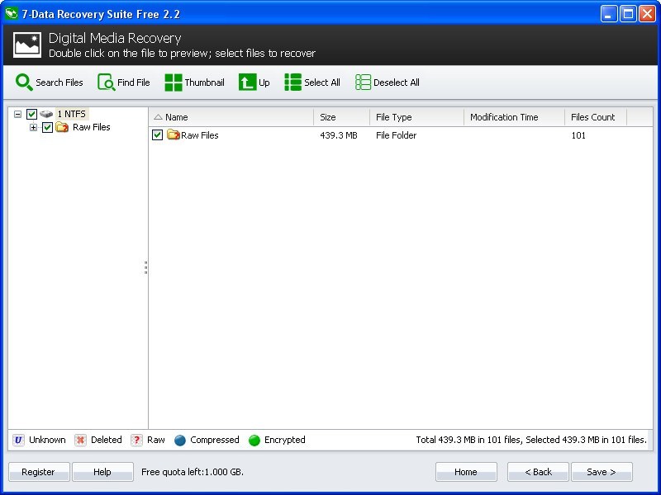Toggle the 1 NTFS checkbox in tree
Viewport: 661px width, 495px height.
pos(31,114)
